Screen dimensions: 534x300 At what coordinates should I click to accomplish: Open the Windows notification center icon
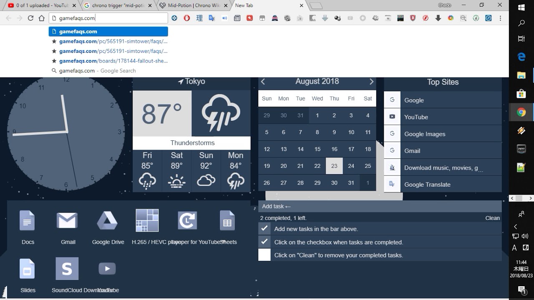click(x=521, y=290)
